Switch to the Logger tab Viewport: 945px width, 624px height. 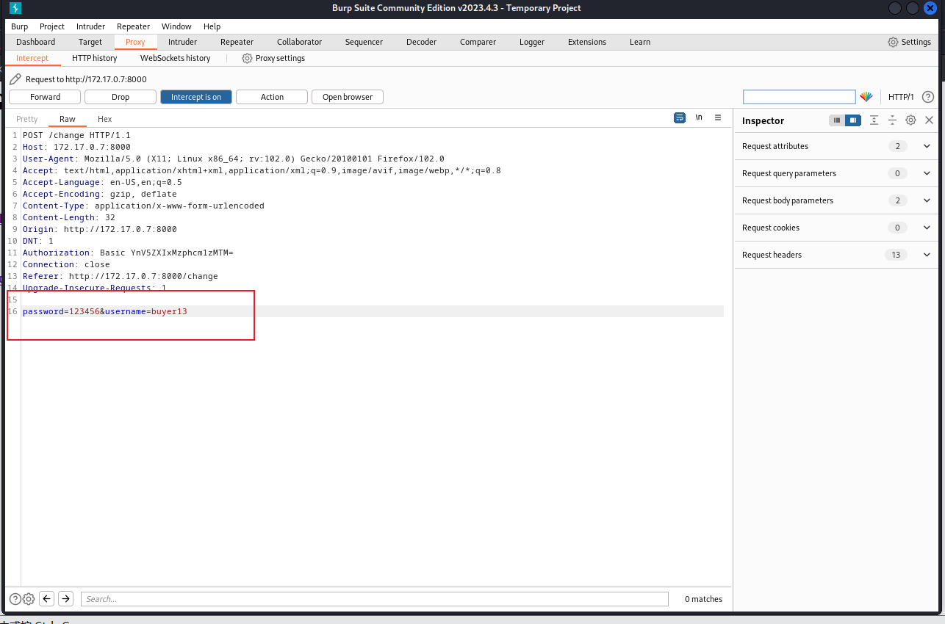click(532, 42)
